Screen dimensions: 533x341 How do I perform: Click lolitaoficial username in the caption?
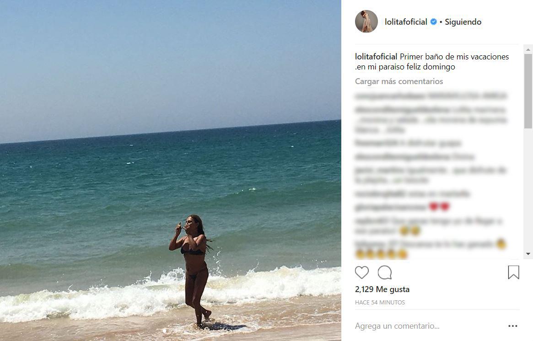(376, 57)
